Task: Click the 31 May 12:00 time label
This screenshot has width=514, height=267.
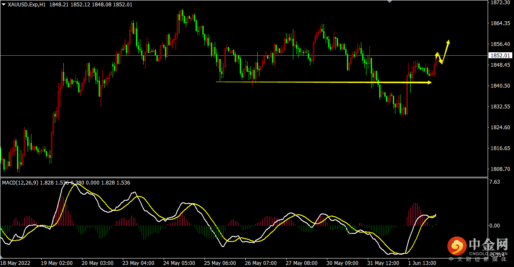Action: click(383, 263)
